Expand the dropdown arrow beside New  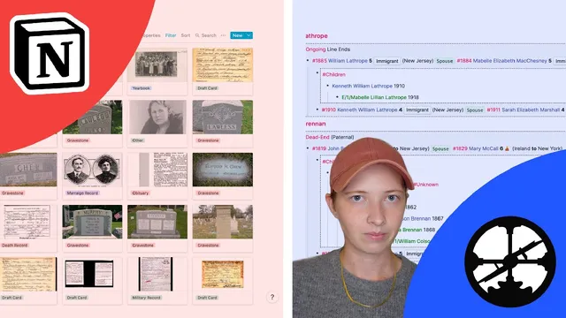[x=249, y=35]
